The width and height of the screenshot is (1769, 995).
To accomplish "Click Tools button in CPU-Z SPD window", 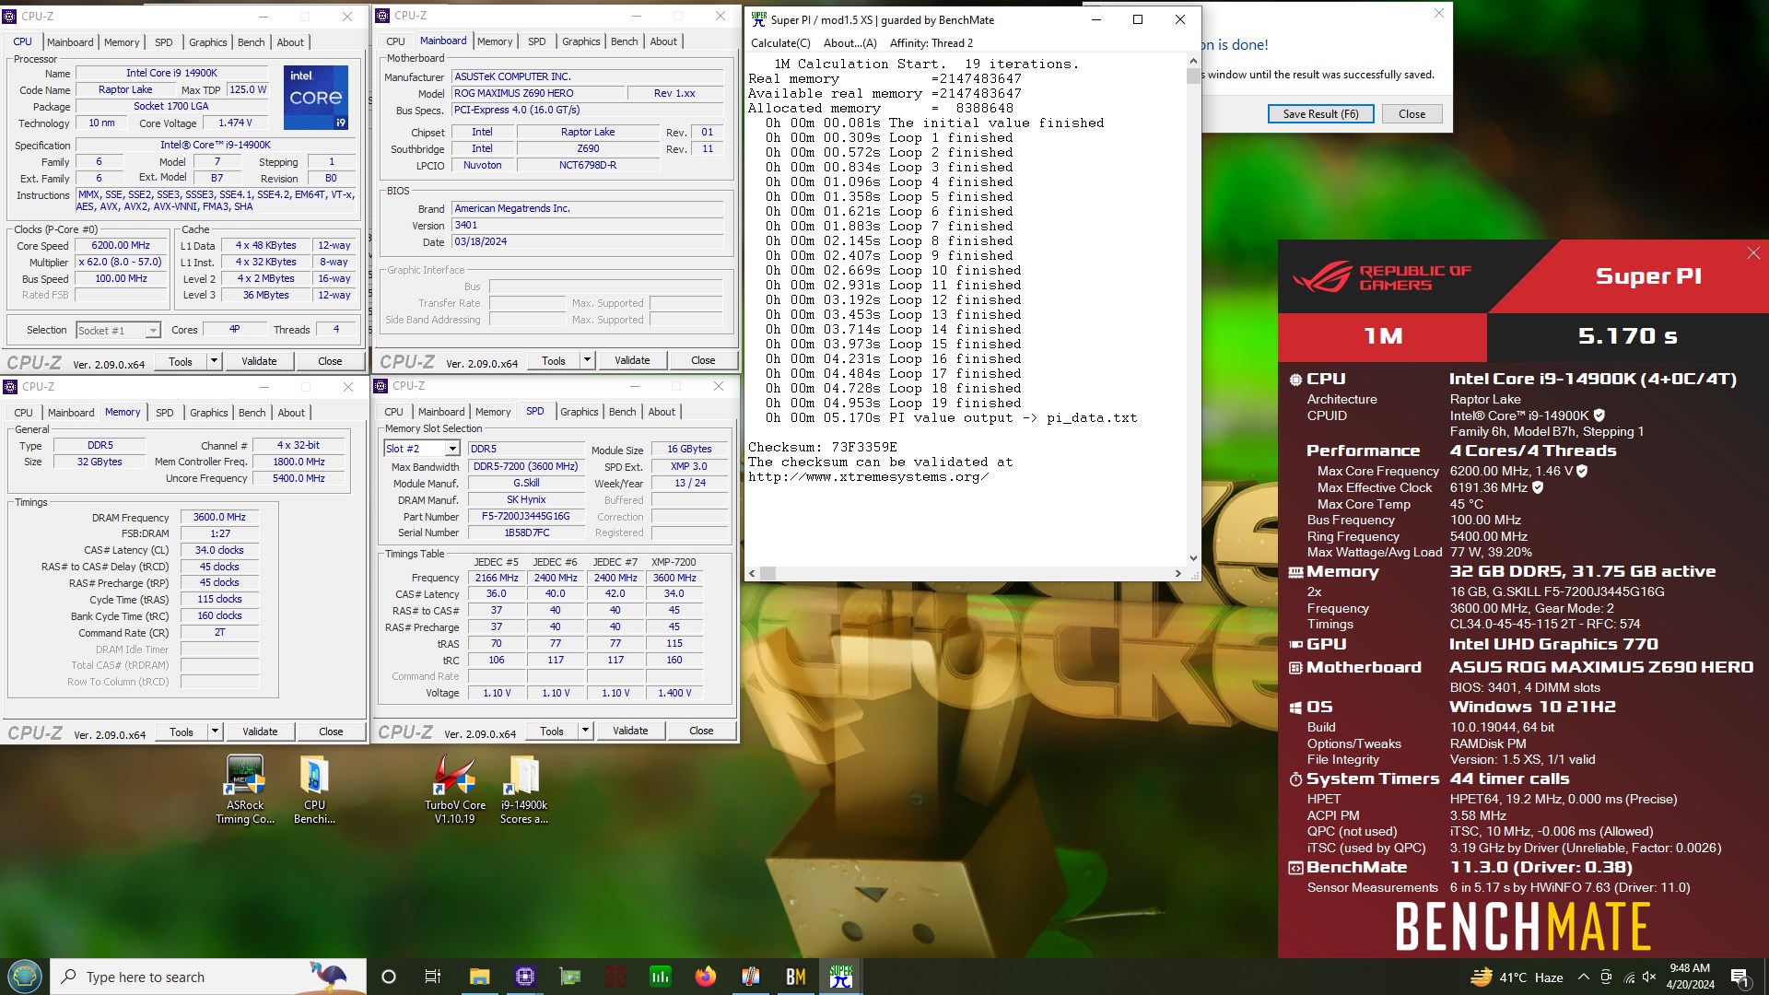I will pyautogui.click(x=551, y=731).
